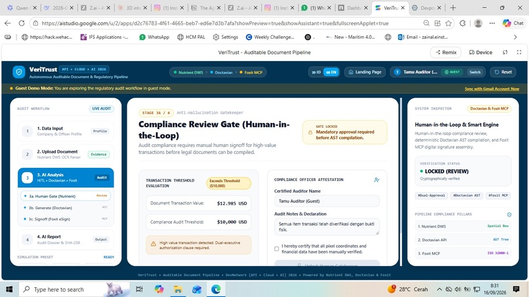Follow Sync with Gmail Account Now link
This screenshot has width=529, height=297.
pos(492,89)
